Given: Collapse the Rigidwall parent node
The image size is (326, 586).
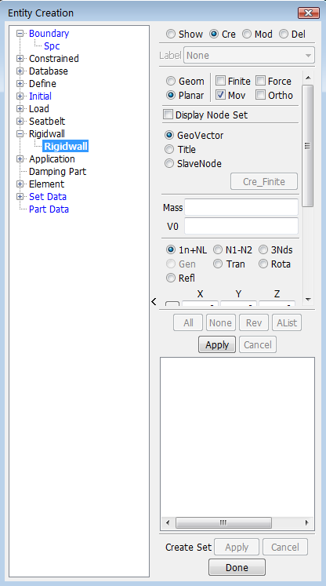Looking at the screenshot, I should [x=20, y=134].
